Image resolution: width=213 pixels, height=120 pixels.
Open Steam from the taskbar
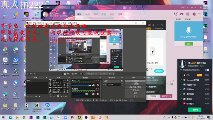point(79,117)
